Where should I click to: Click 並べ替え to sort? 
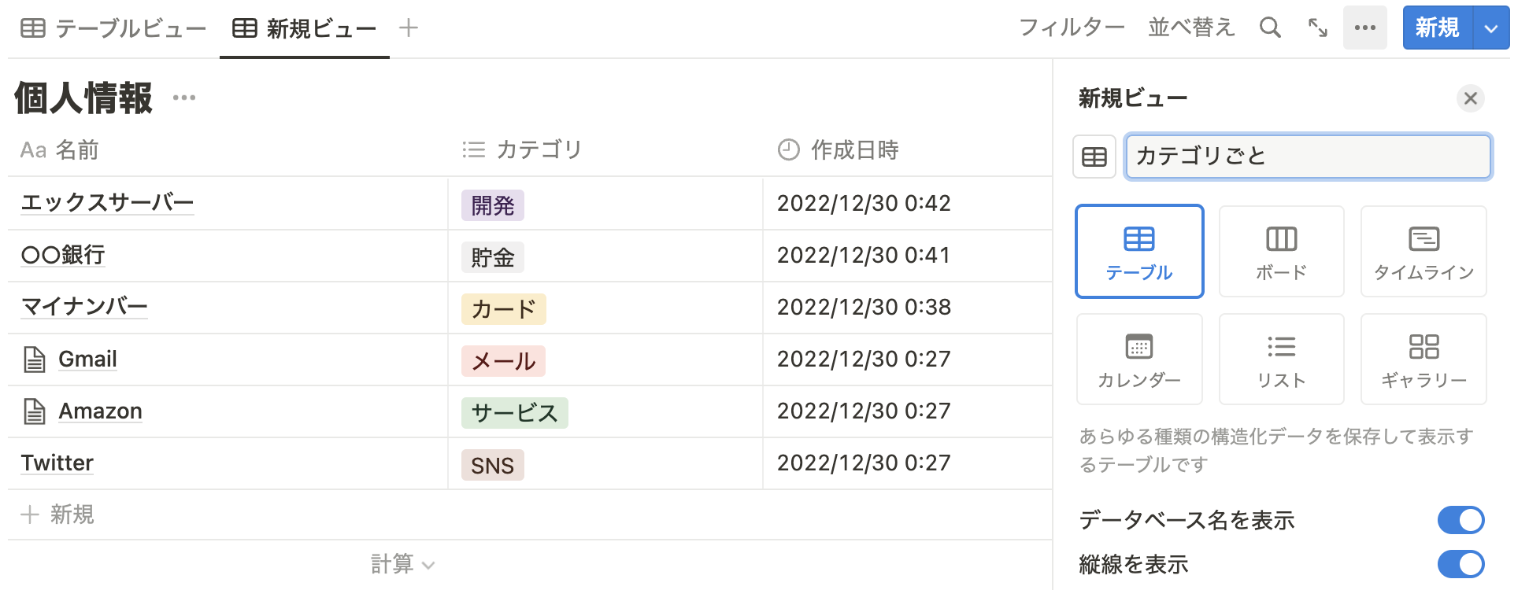[1190, 28]
